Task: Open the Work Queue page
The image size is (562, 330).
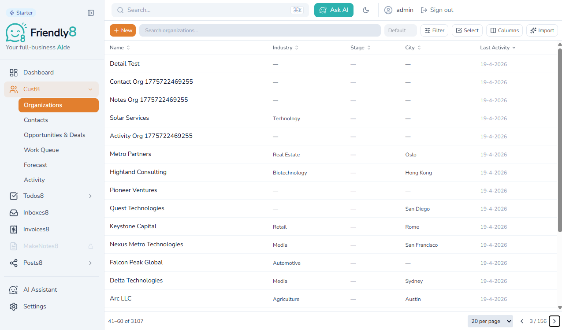Action: pyautogui.click(x=59, y=150)
